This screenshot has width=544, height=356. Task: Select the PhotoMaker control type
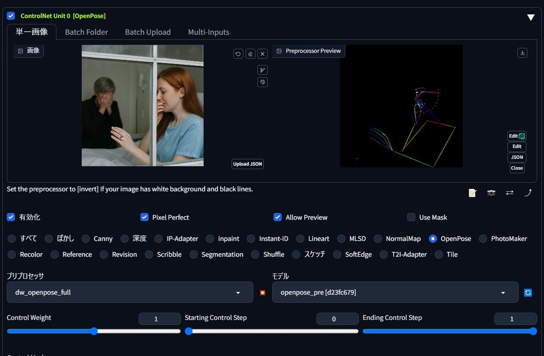[x=483, y=239]
